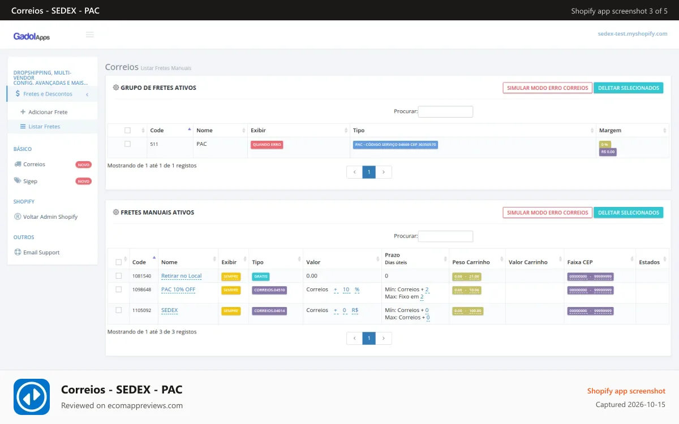Click the PAC Código Serviço 04669 type badge

tap(396, 145)
